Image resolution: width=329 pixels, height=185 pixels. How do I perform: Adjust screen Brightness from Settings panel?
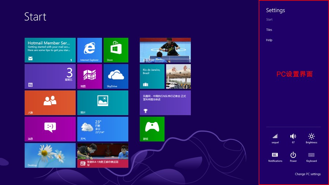point(311,138)
